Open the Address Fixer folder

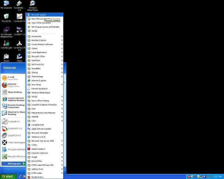pyautogui.click(x=45, y=169)
